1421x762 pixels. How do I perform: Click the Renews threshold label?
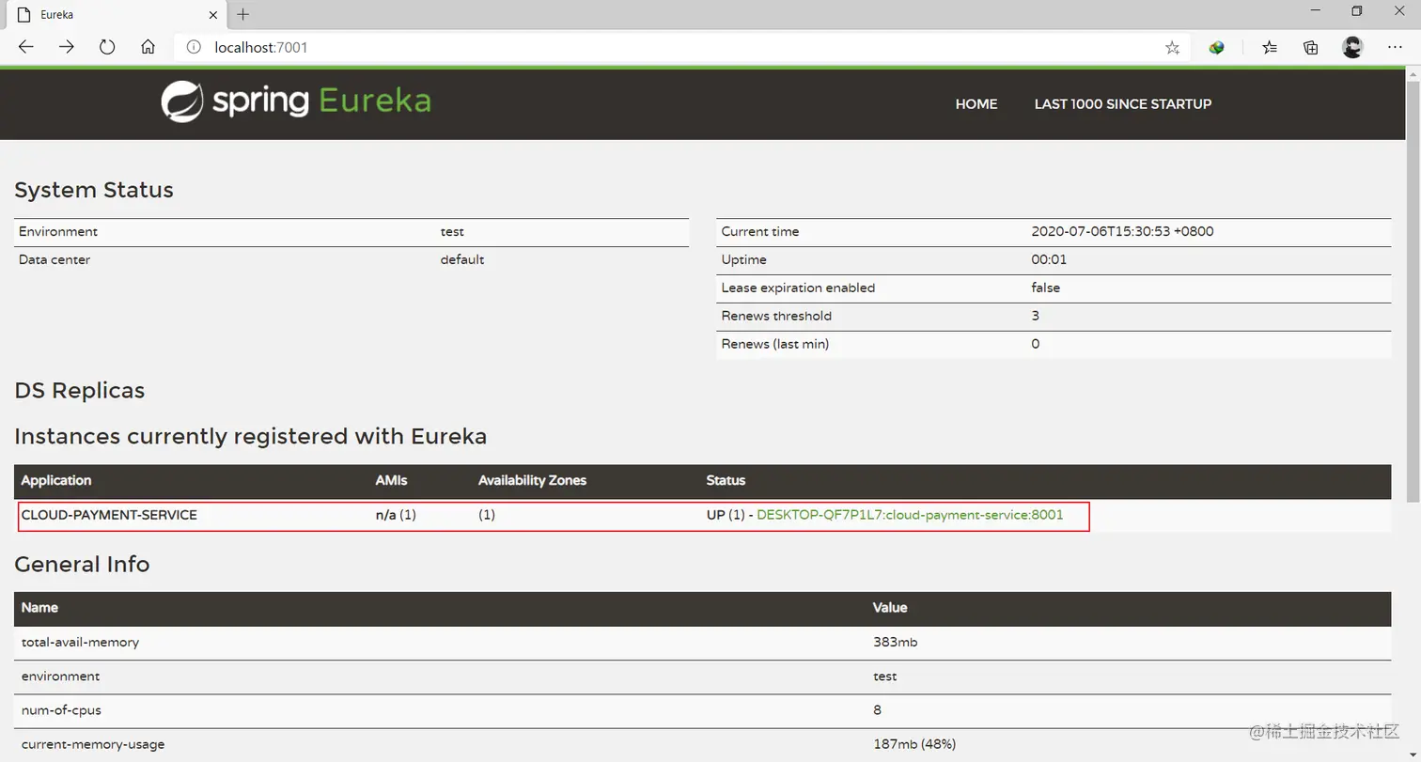[x=776, y=316]
